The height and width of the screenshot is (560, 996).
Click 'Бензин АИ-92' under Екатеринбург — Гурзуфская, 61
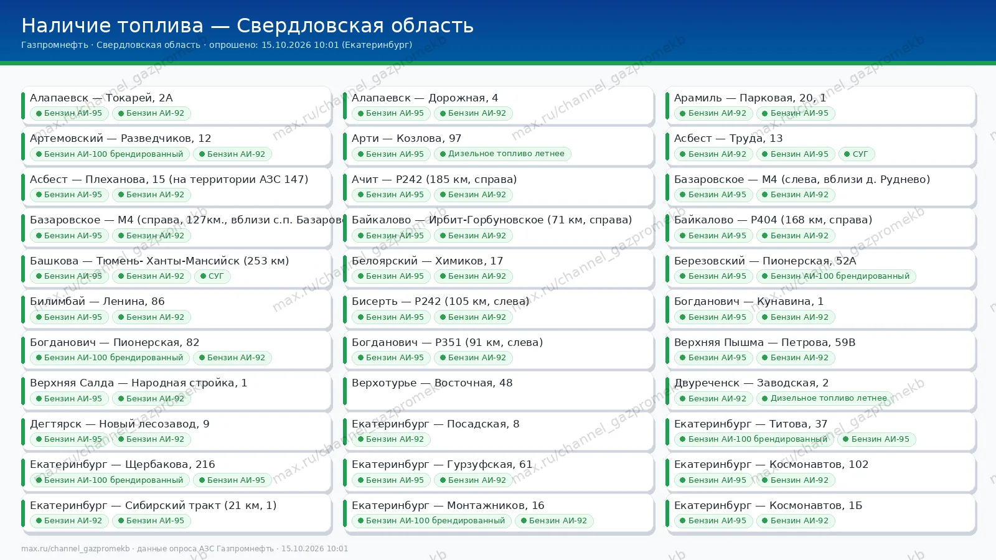[473, 480]
